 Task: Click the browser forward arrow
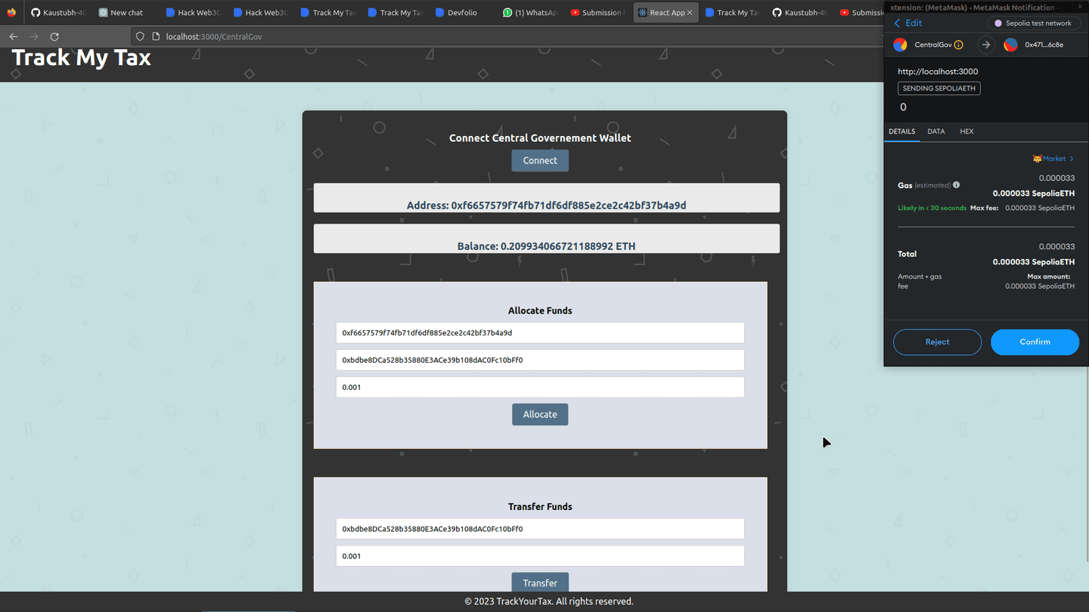coord(34,36)
